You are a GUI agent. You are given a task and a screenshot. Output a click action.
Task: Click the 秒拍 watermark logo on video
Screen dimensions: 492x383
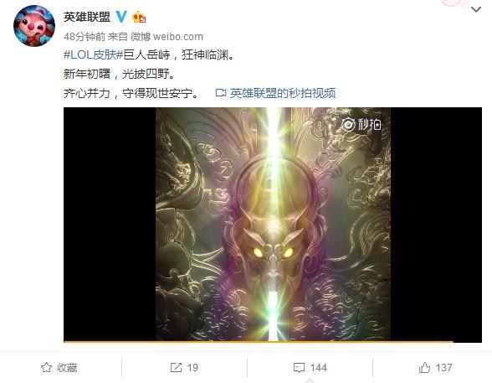[361, 125]
